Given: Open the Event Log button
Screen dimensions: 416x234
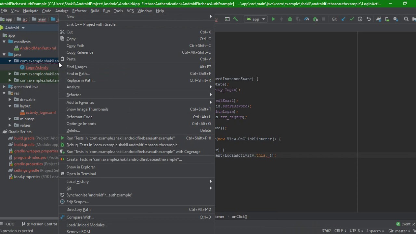Looking at the screenshot, I should (406, 224).
